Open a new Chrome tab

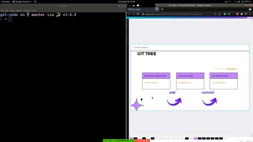162,9
